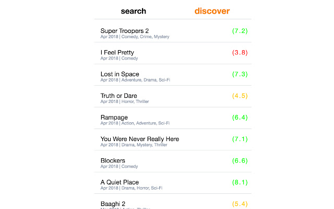This screenshot has width=334, height=209.
Task: Open Lost in Space listing
Action: click(120, 74)
